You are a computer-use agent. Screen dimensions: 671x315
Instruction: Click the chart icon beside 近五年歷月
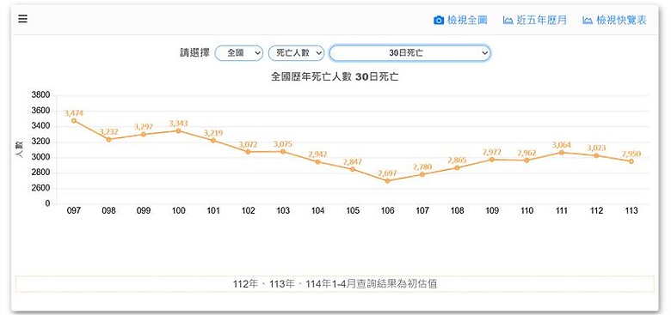point(508,20)
